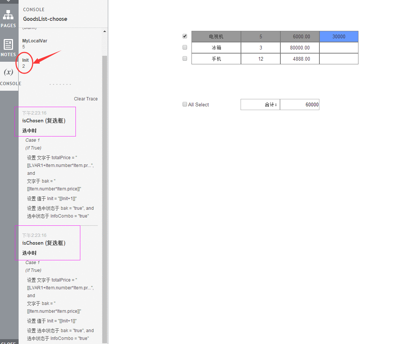
Task: Click the GoodsList-choose page title
Action: [45, 19]
